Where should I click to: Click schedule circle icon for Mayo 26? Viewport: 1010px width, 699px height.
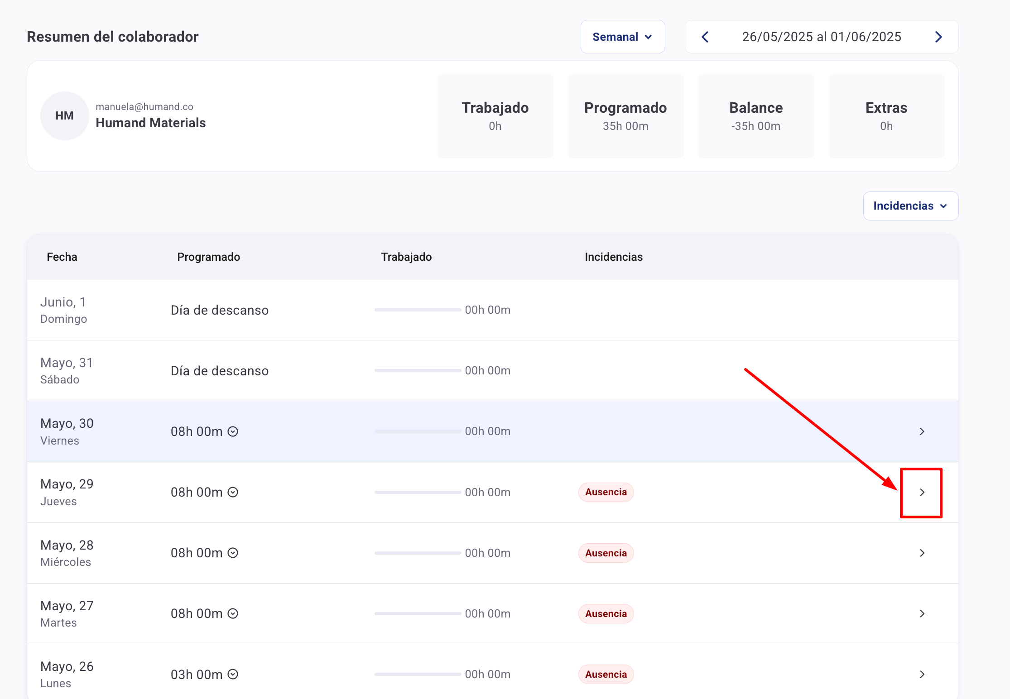(x=233, y=674)
